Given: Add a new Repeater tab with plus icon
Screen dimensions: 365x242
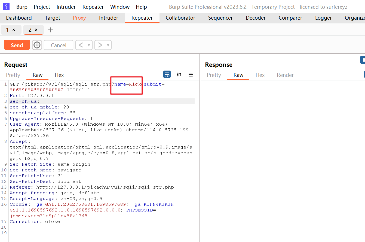Looking at the screenshot, I should [x=50, y=30].
